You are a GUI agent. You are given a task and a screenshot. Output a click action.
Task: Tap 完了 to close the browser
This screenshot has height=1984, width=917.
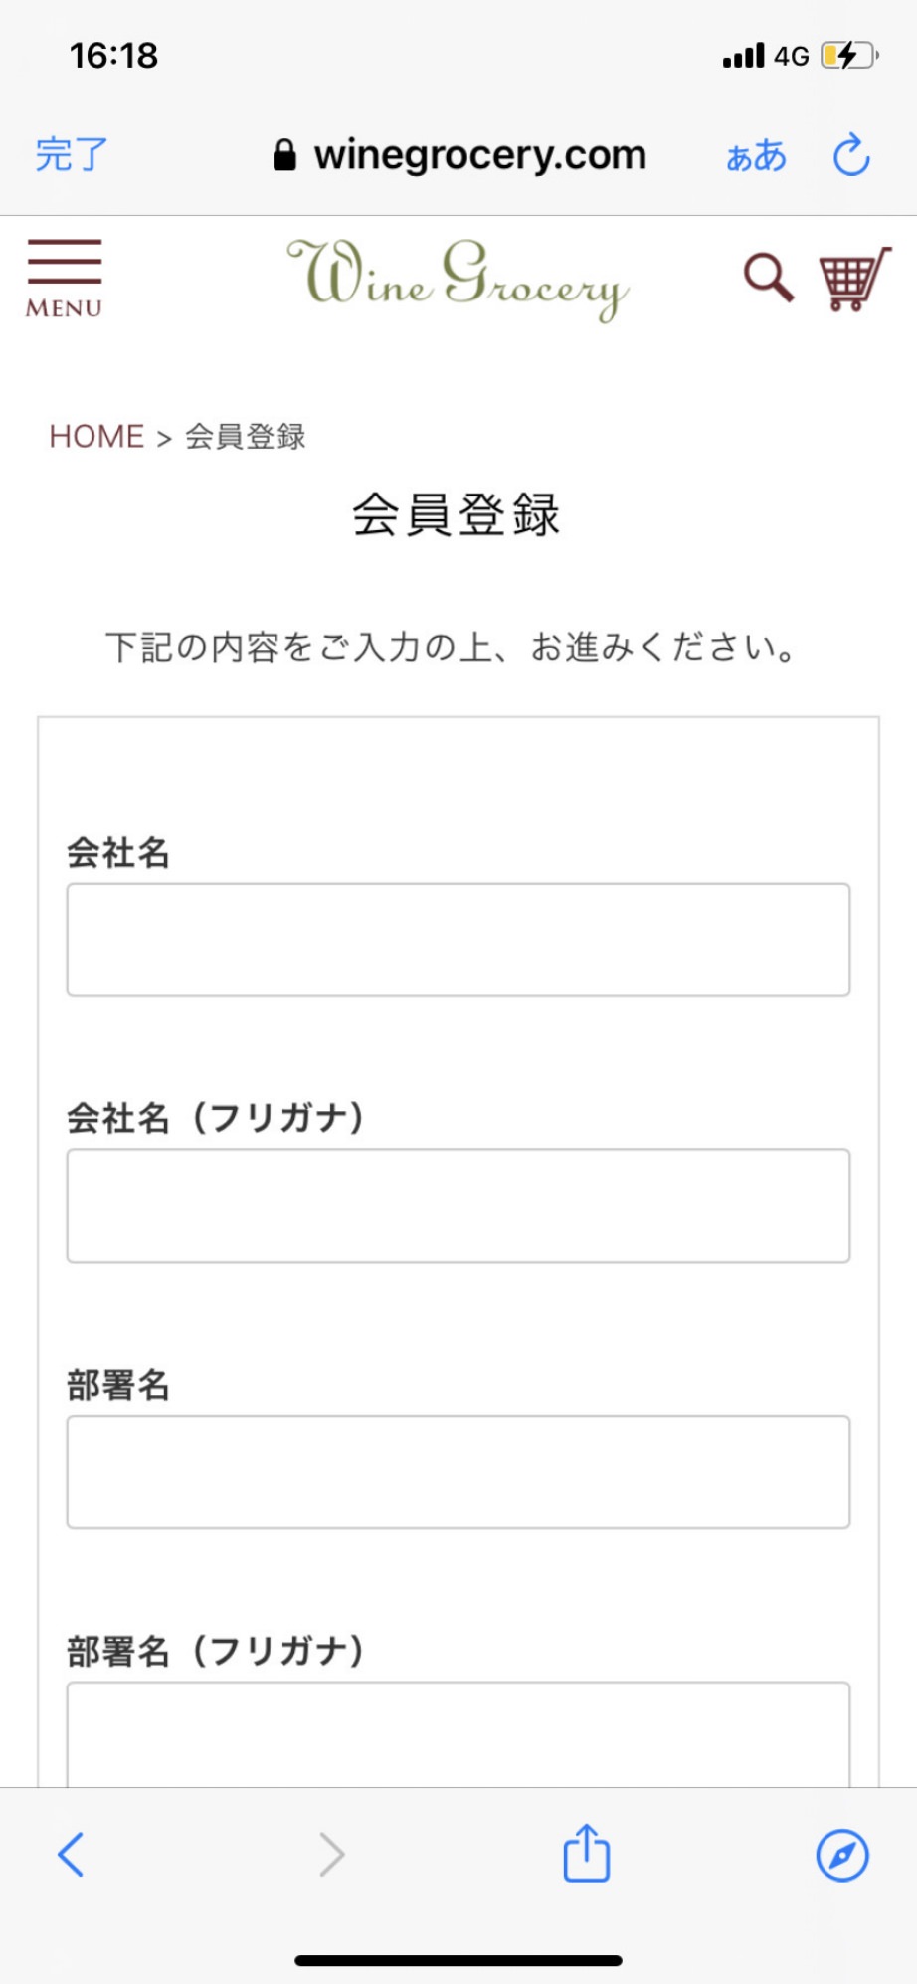tap(72, 155)
